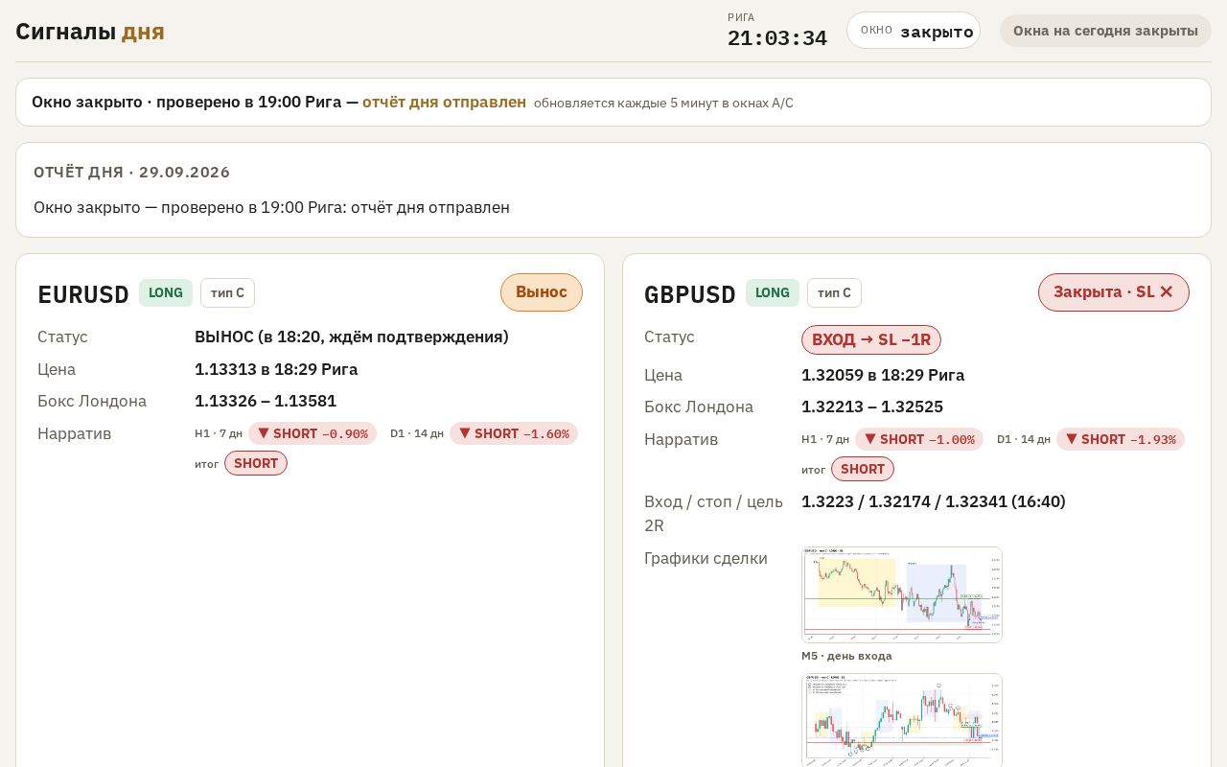Viewport: 1227px width, 767px height.
Task: Click the report line ending "Рига: отчёт дня отправлен"
Action: (271, 207)
